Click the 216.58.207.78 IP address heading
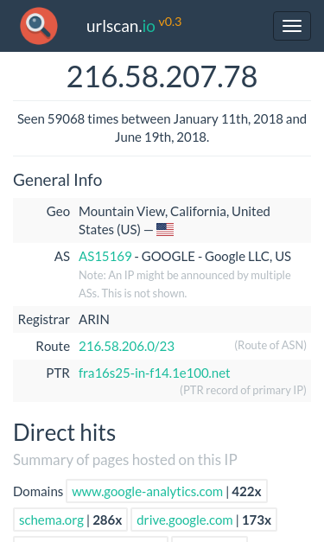 pyautogui.click(x=162, y=76)
